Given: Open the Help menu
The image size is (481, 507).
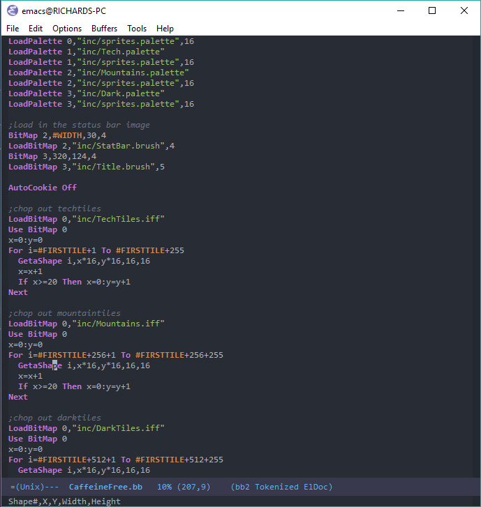Looking at the screenshot, I should (x=165, y=29).
